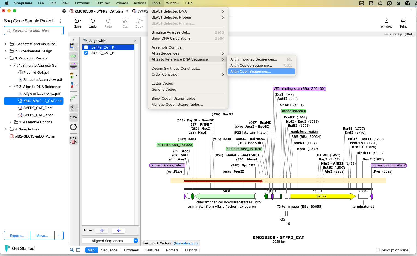Enable the Description Panel checkbox
The width and height of the screenshot is (417, 256).
(x=378, y=250)
